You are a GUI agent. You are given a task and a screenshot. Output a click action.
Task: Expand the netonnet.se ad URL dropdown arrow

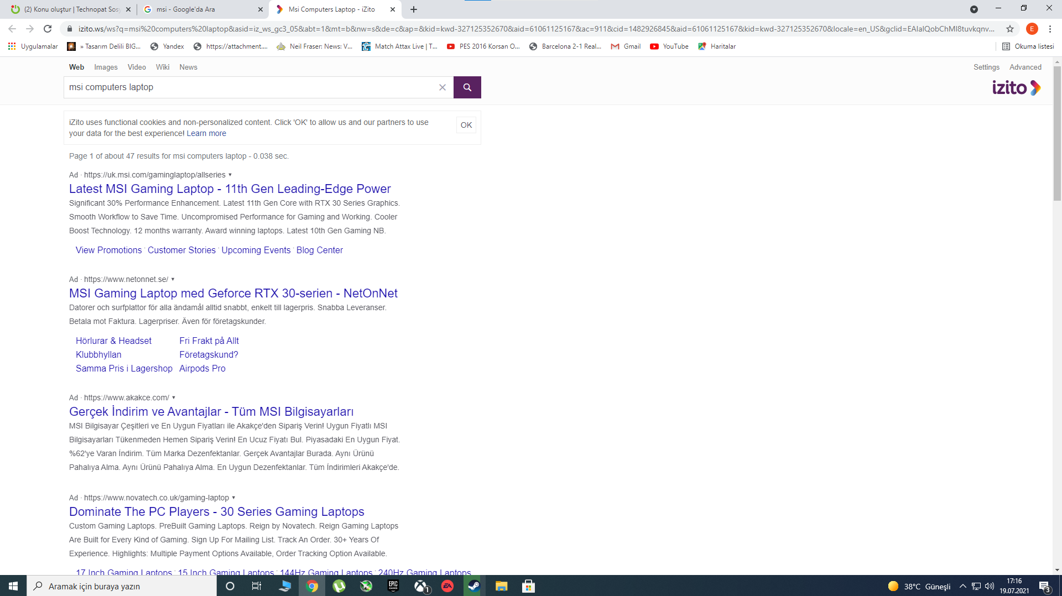click(173, 279)
